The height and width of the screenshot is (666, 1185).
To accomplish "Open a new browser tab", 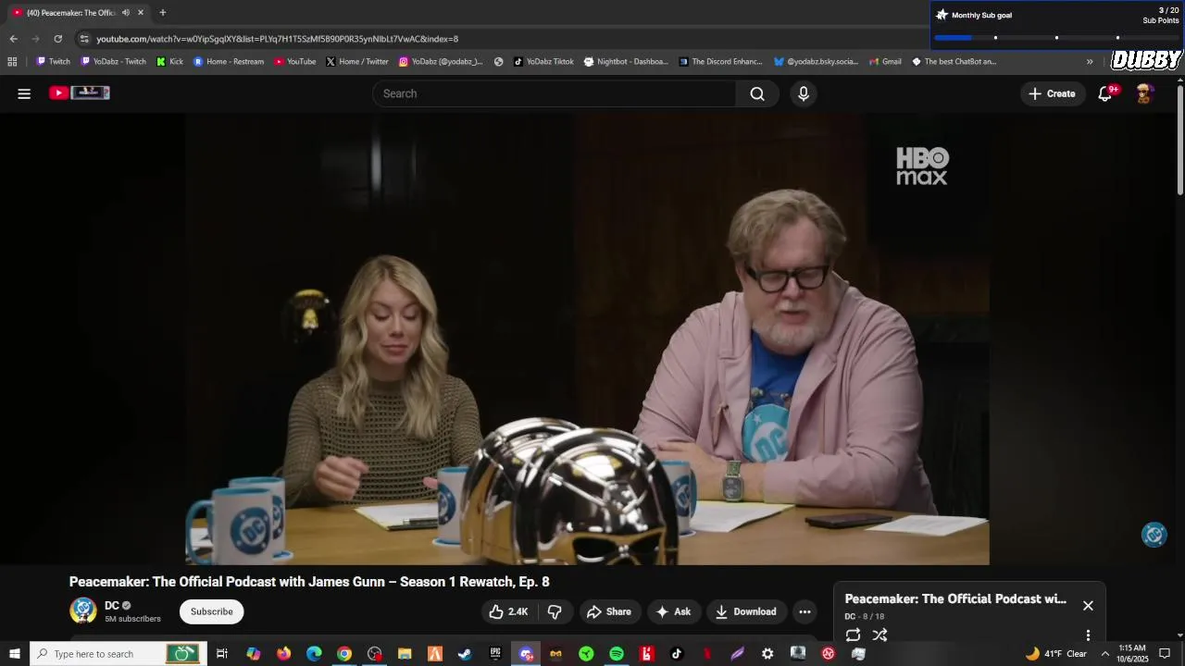I will 163,13.
